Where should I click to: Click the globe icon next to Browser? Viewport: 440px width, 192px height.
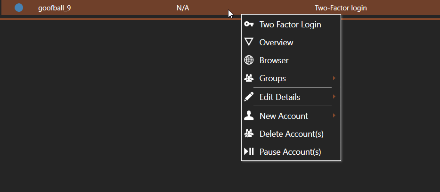(249, 60)
